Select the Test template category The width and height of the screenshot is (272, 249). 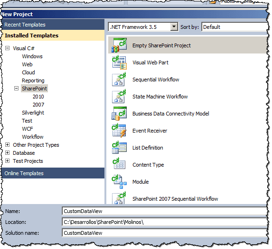pos(27,121)
